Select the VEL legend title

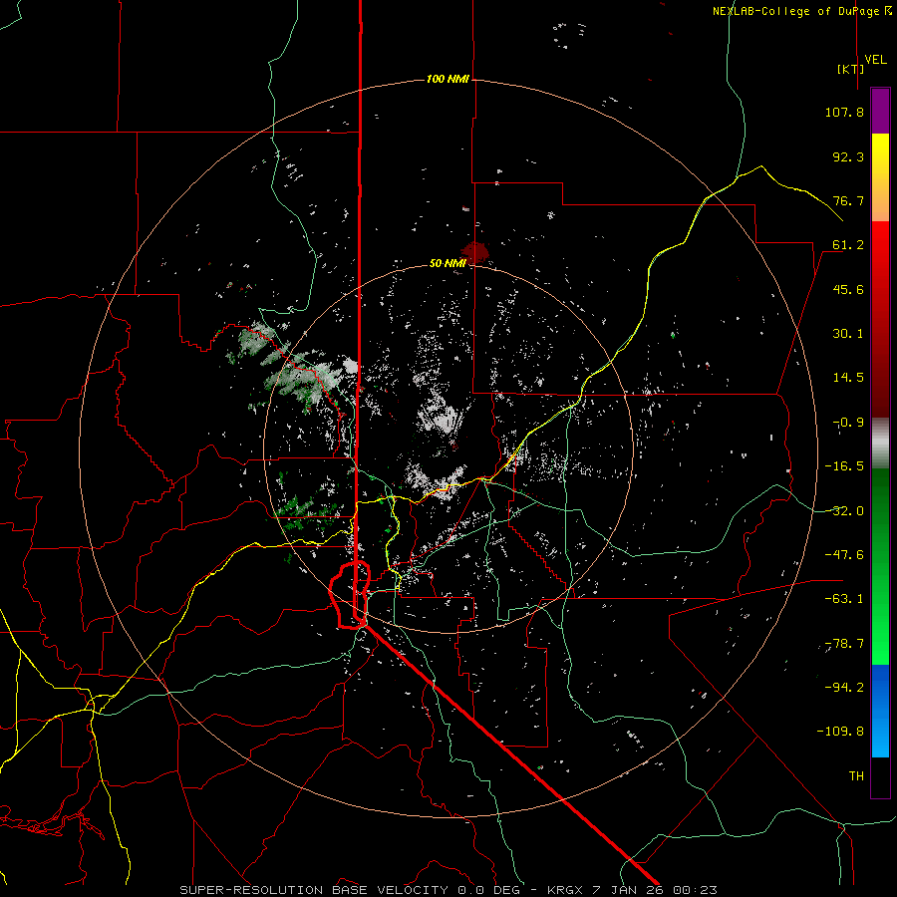[875, 60]
